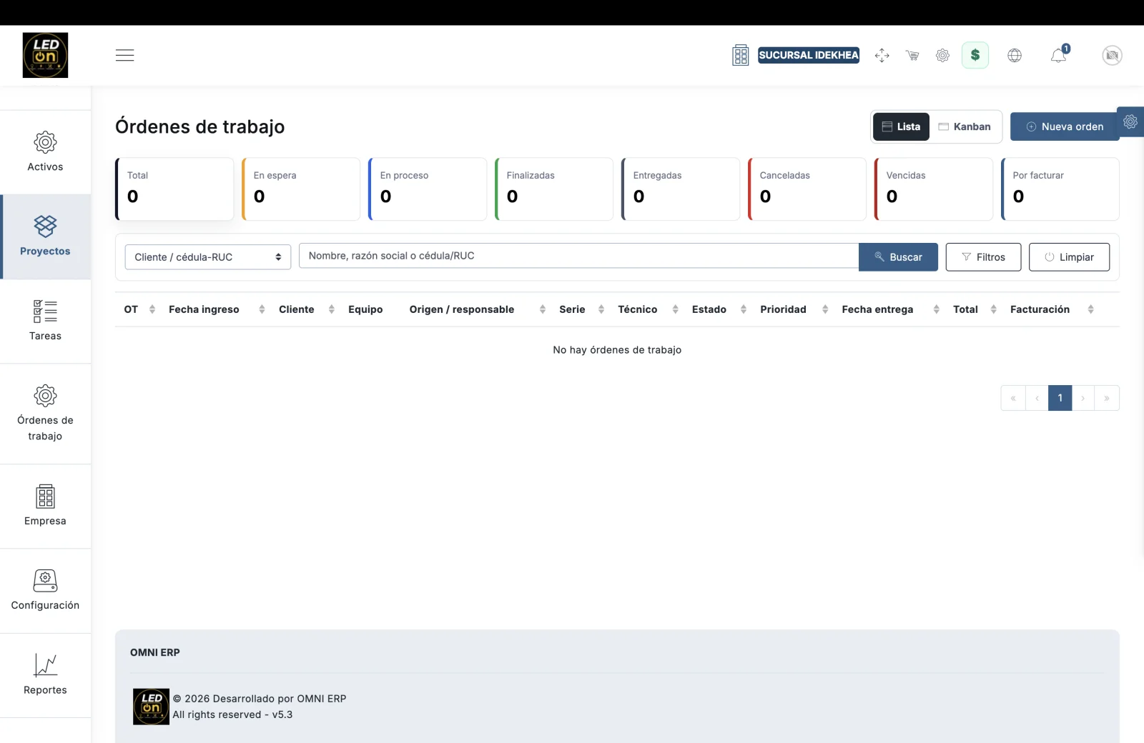
Task: Open Tareas in sidebar
Action: coord(45,321)
